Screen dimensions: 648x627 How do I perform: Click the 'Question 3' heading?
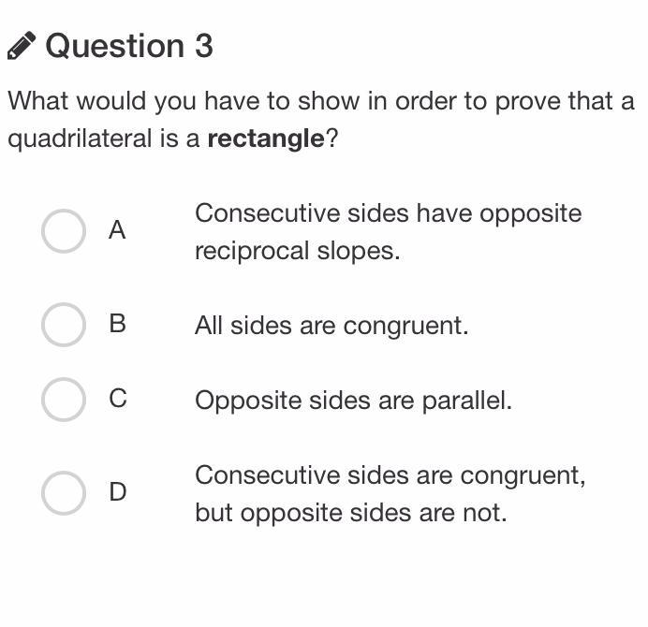(129, 46)
